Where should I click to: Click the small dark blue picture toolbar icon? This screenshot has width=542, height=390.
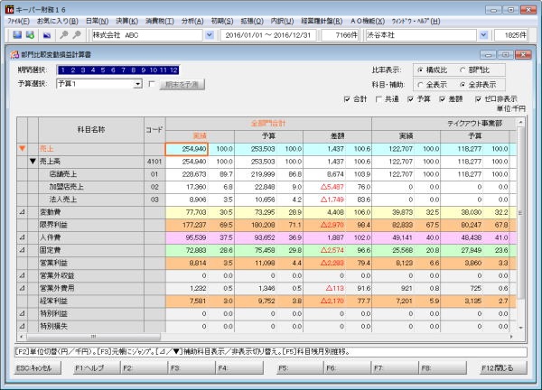tap(47, 35)
